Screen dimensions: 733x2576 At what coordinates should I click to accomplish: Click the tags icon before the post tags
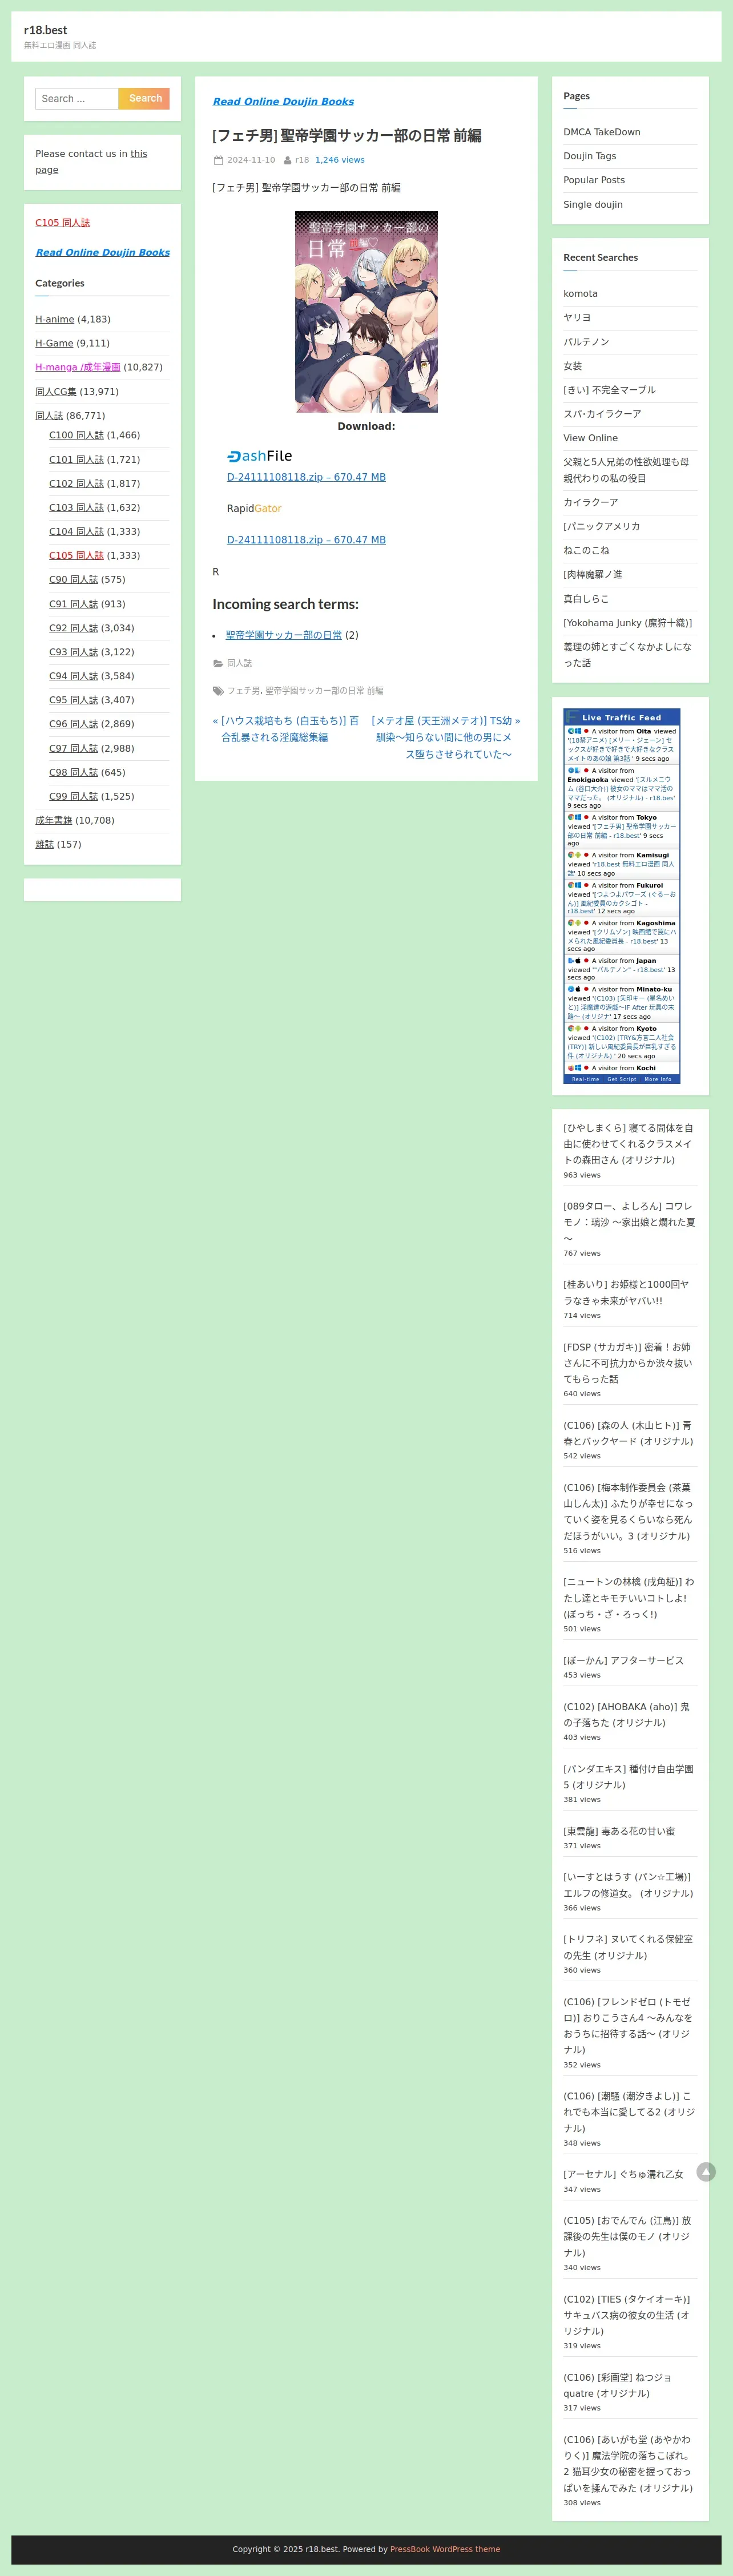pyautogui.click(x=218, y=690)
